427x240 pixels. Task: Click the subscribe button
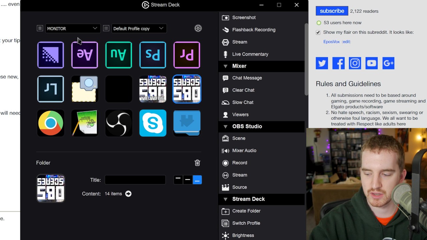pyautogui.click(x=332, y=11)
